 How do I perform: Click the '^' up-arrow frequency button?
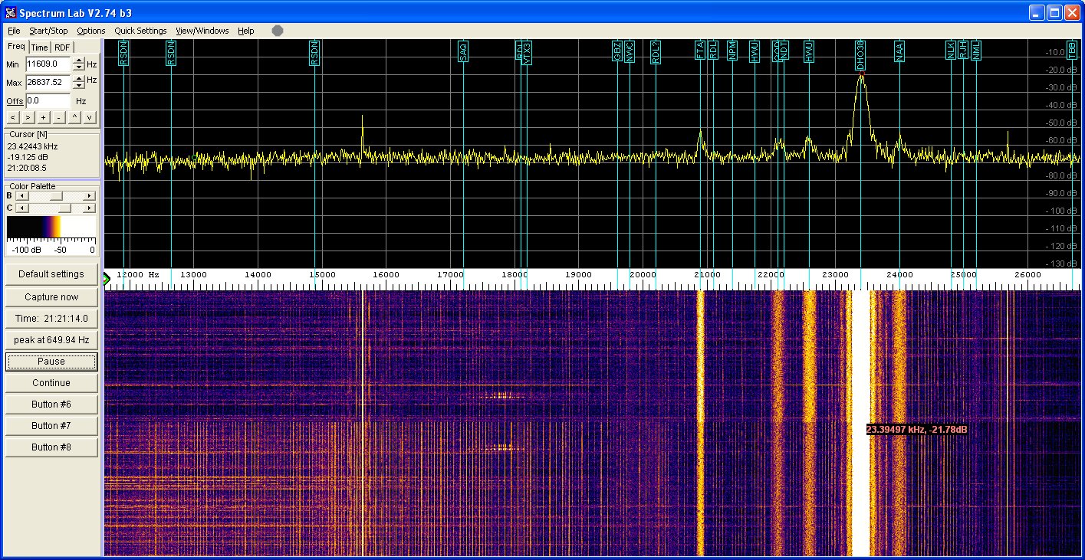pyautogui.click(x=74, y=117)
